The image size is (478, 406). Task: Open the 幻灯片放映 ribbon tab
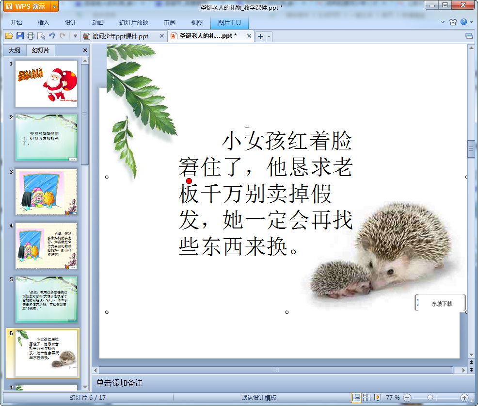point(134,23)
